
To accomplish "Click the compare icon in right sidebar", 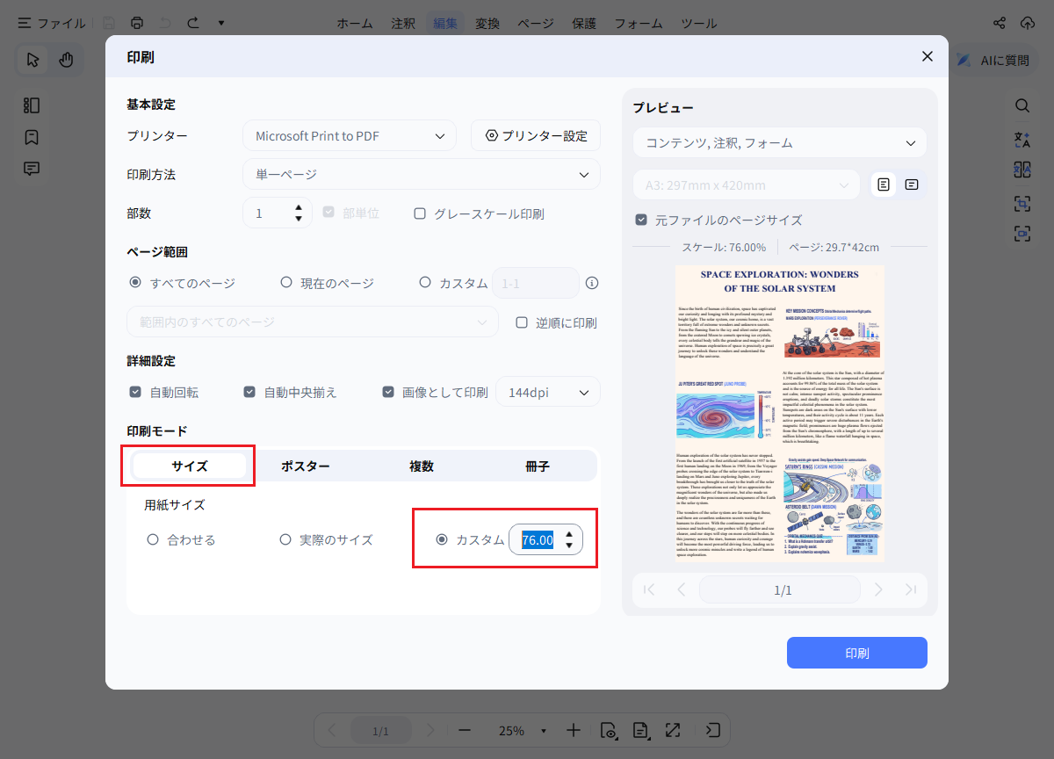I will (1022, 170).
